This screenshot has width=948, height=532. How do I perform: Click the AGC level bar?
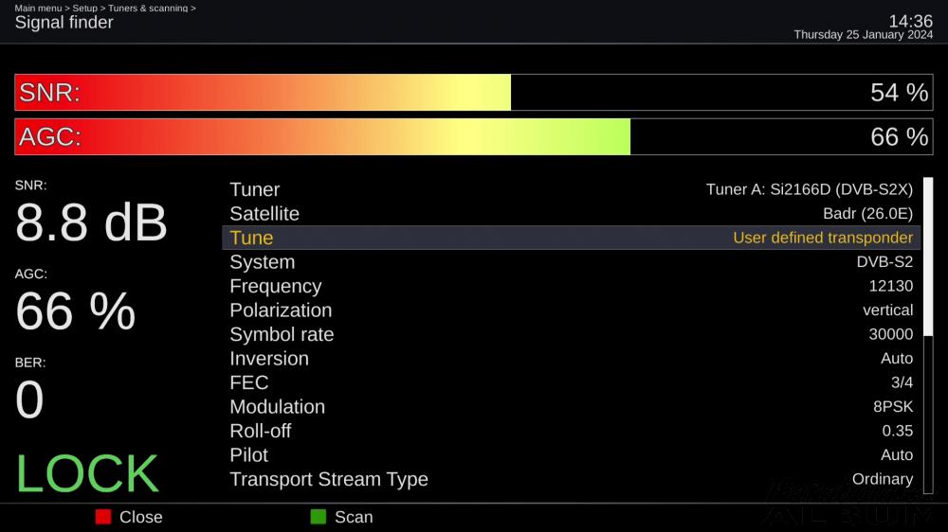click(x=473, y=136)
